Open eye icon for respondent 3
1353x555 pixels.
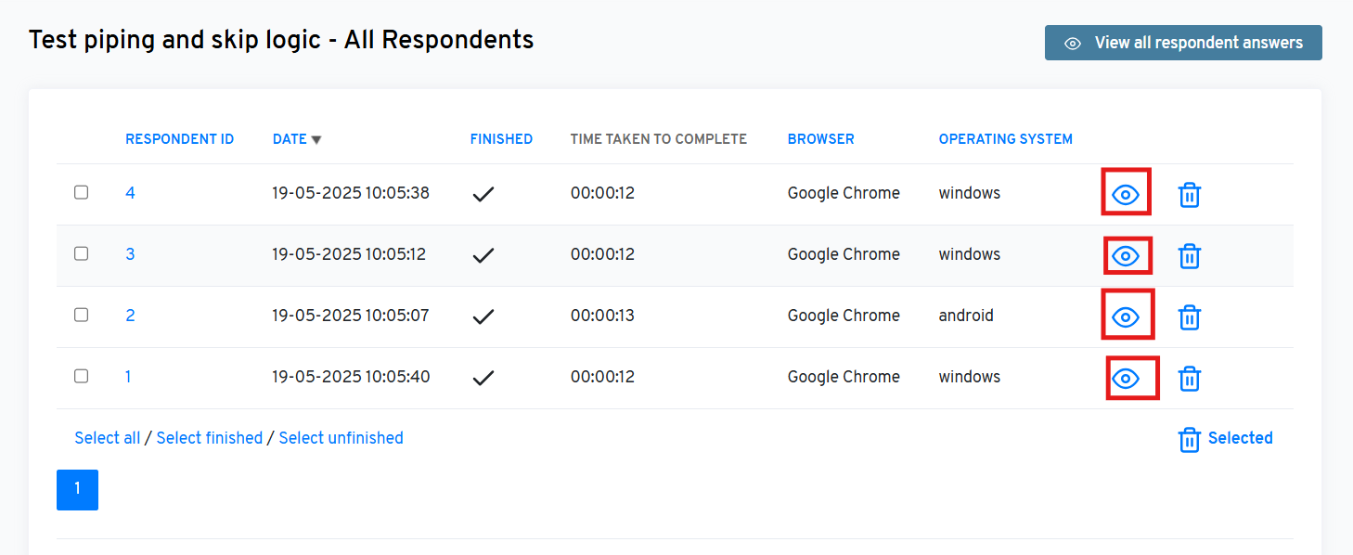click(x=1126, y=256)
